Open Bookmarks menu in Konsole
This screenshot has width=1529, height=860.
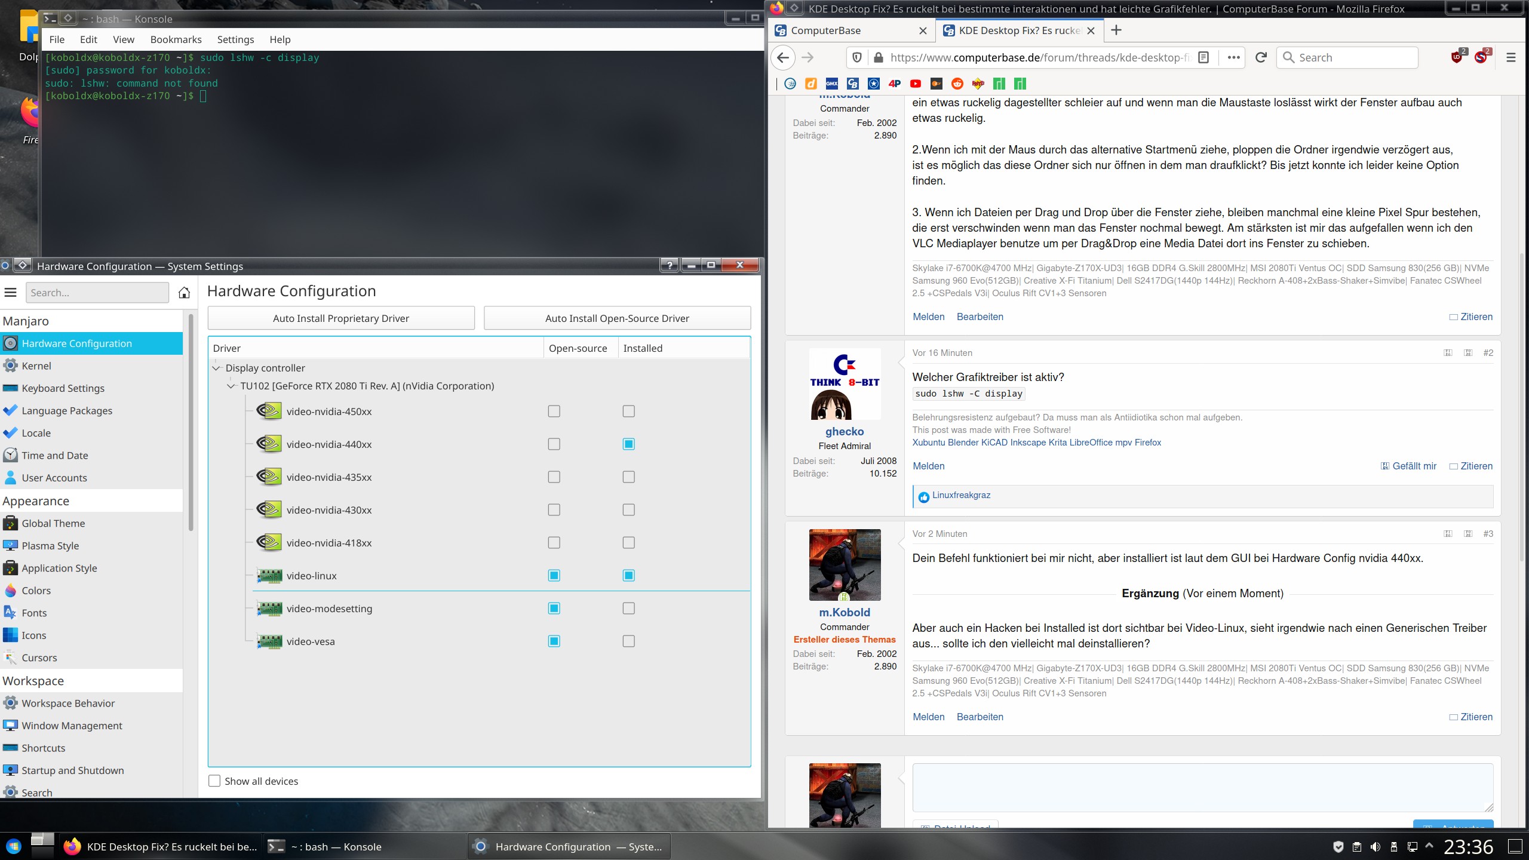176,39
